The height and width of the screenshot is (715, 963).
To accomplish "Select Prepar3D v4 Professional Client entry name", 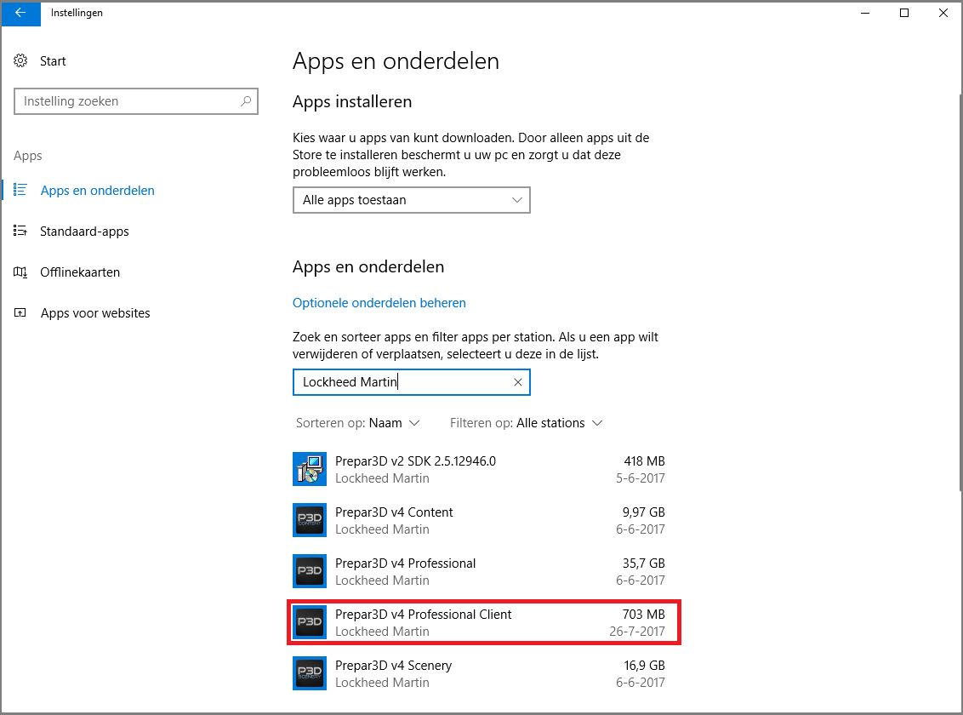I will tap(423, 615).
